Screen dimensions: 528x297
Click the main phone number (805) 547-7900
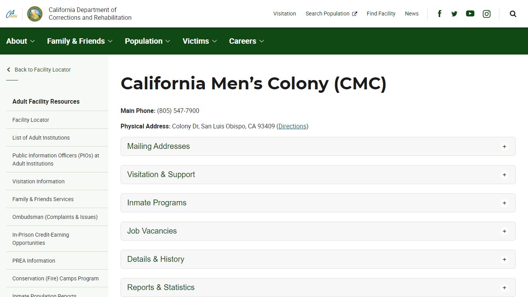pyautogui.click(x=178, y=111)
